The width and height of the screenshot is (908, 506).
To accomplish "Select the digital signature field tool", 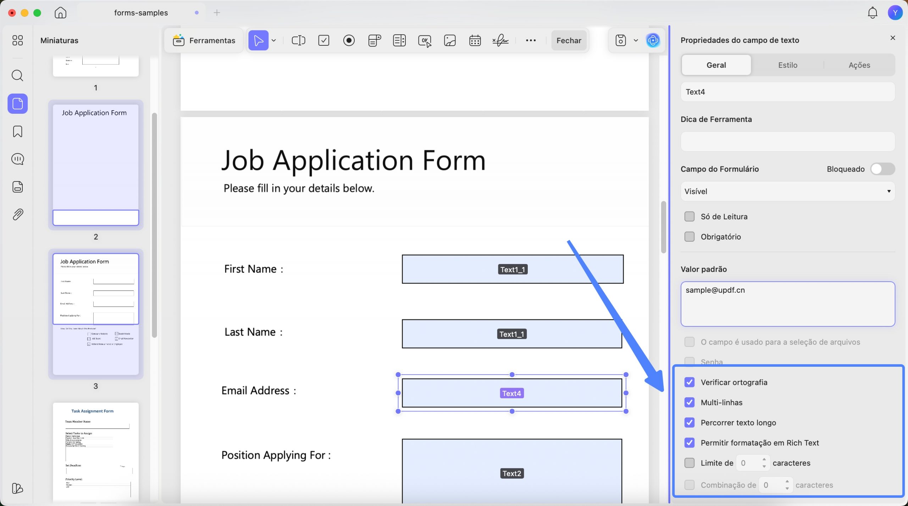I will pyautogui.click(x=500, y=40).
